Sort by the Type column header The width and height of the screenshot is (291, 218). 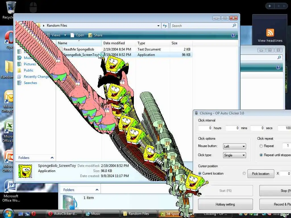153,43
